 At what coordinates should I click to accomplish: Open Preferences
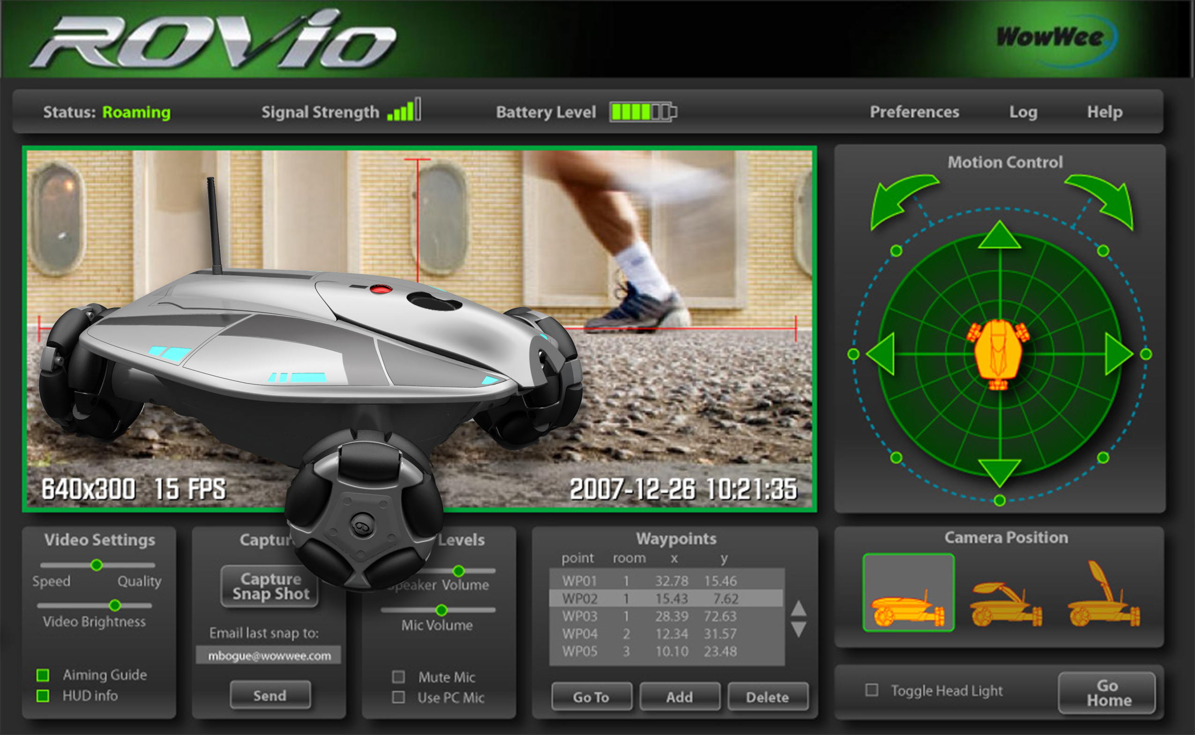tap(914, 112)
